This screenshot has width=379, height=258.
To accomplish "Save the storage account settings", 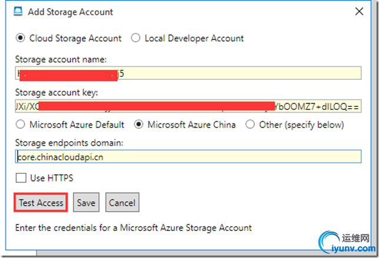I will tap(86, 203).
